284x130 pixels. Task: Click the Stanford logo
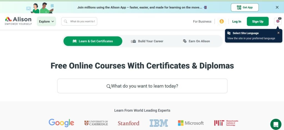[x=128, y=123]
